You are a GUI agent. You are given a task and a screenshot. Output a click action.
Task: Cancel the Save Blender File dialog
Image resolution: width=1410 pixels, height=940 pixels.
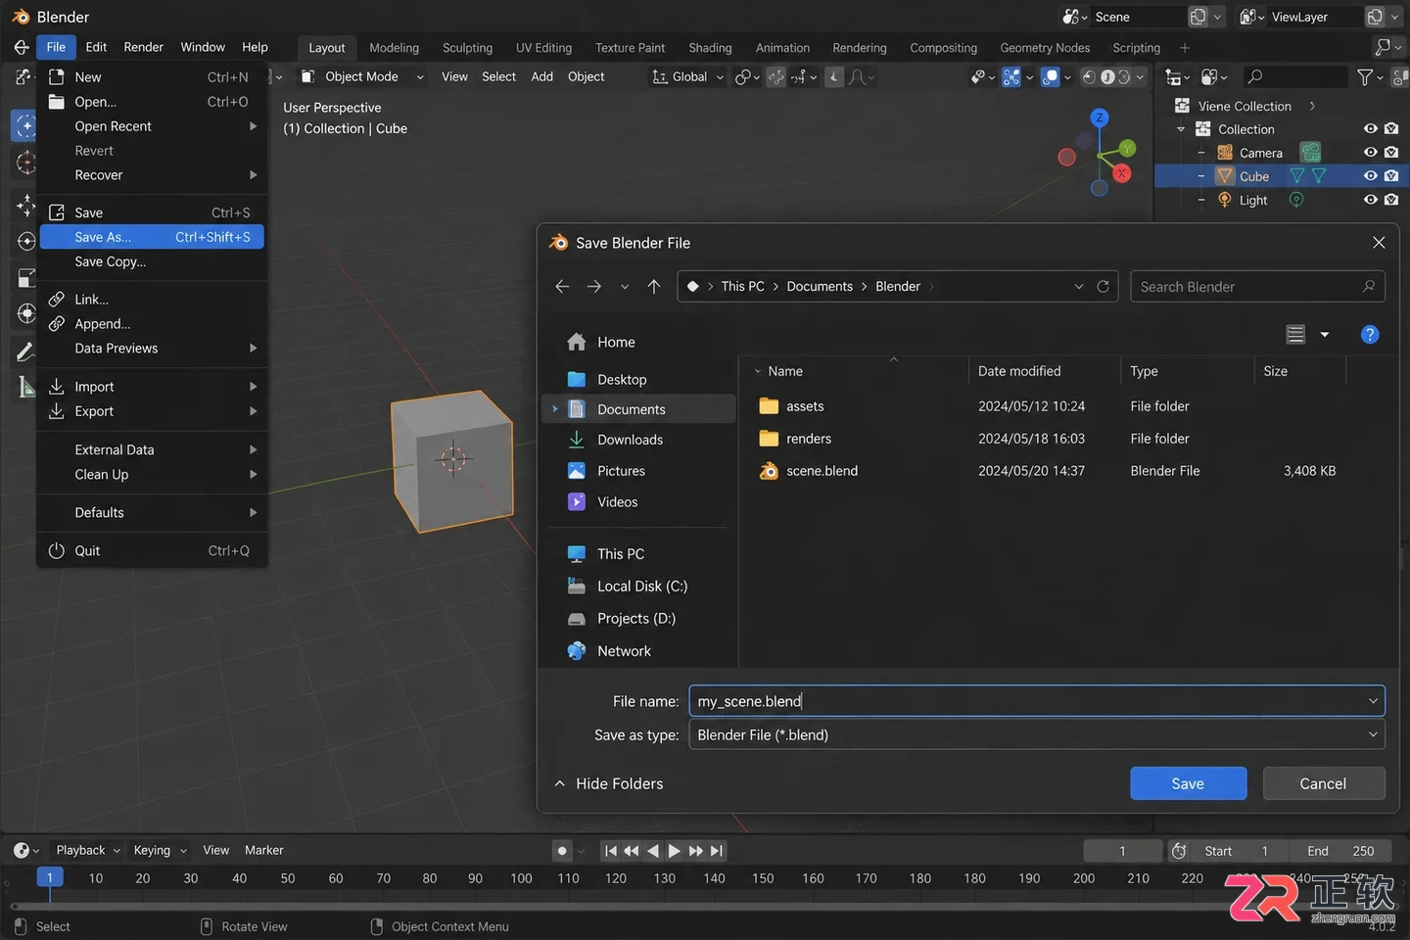coord(1323,783)
